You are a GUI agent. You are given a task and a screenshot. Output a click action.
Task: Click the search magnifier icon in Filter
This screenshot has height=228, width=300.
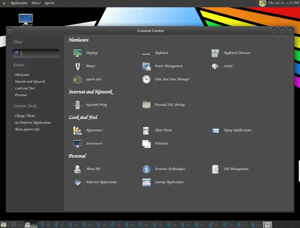pos(17,53)
